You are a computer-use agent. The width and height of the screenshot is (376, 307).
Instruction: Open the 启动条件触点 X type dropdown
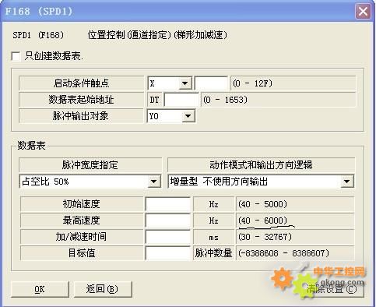184,83
